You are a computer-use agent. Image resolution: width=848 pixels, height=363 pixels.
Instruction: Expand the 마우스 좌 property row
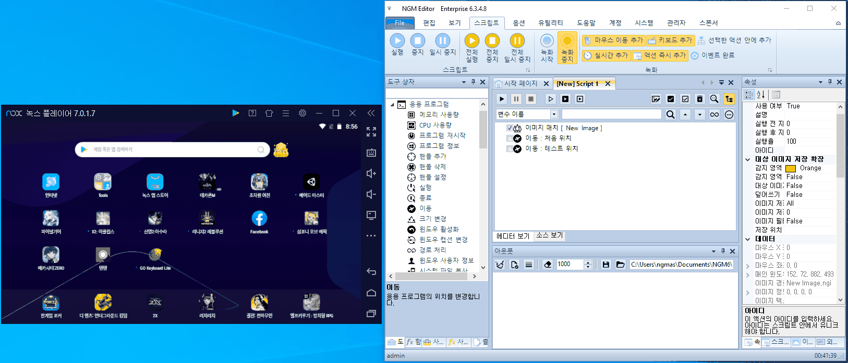(x=748, y=266)
